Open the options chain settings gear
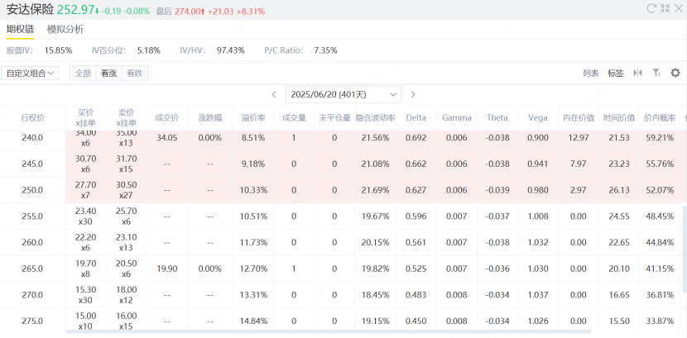 [675, 73]
